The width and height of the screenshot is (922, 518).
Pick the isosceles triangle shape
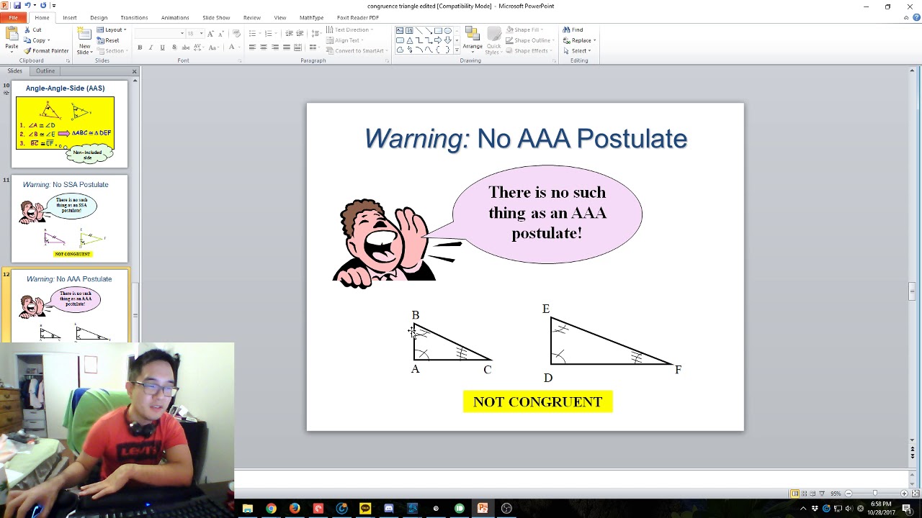409,40
